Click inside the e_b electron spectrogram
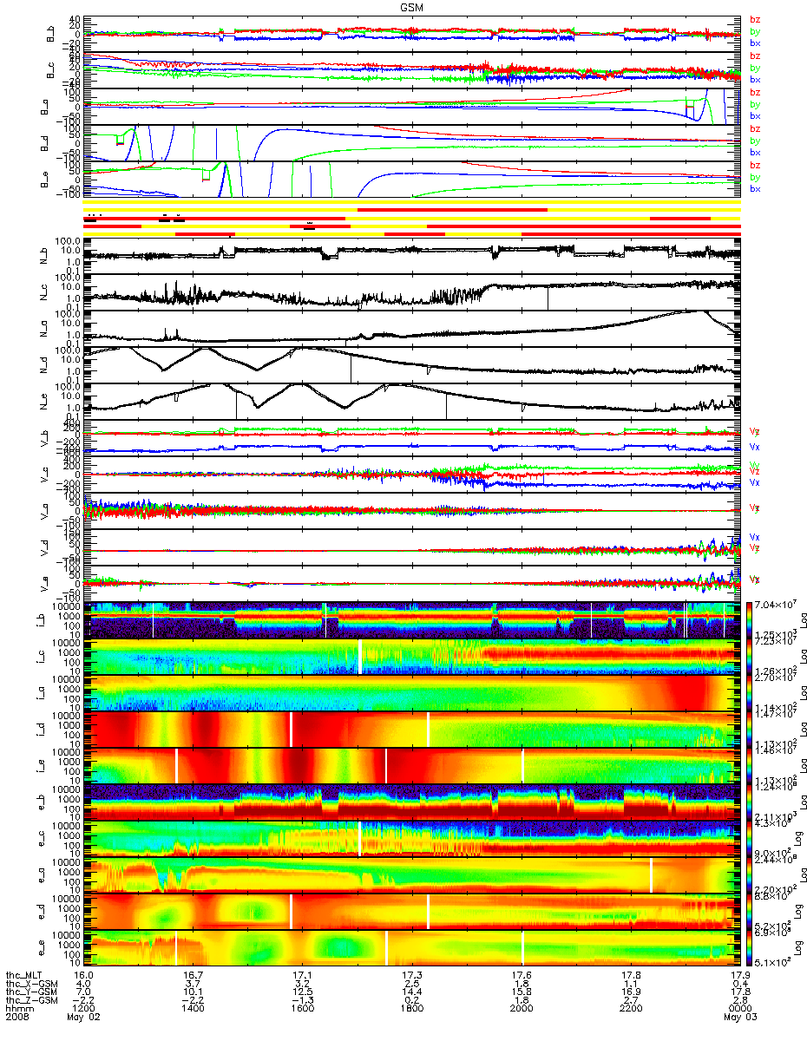Screen dimensions: 807x1041 [412, 802]
